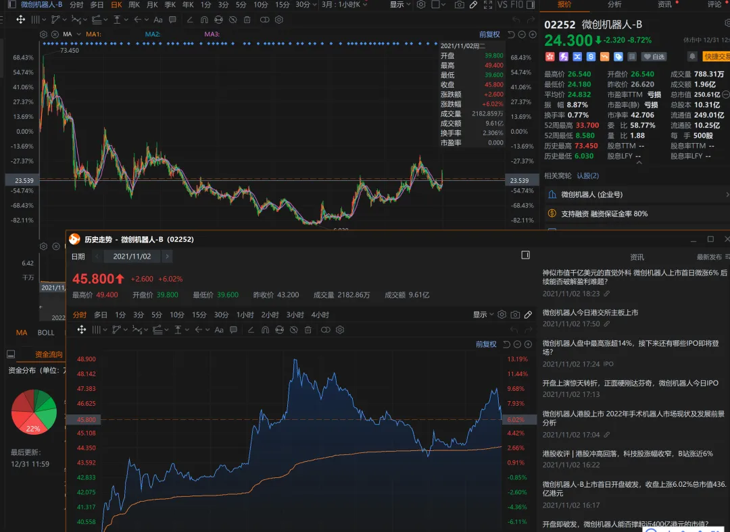Click the blue price tag icon
This screenshot has height=532, width=730.
(618, 57)
